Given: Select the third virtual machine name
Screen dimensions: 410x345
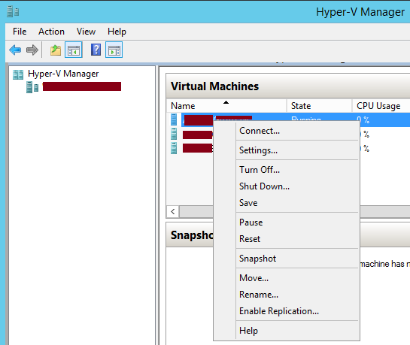Looking at the screenshot, I should pyautogui.click(x=198, y=148).
